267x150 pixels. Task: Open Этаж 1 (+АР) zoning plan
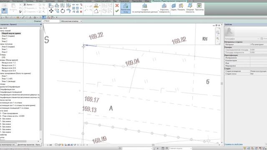point(7,79)
